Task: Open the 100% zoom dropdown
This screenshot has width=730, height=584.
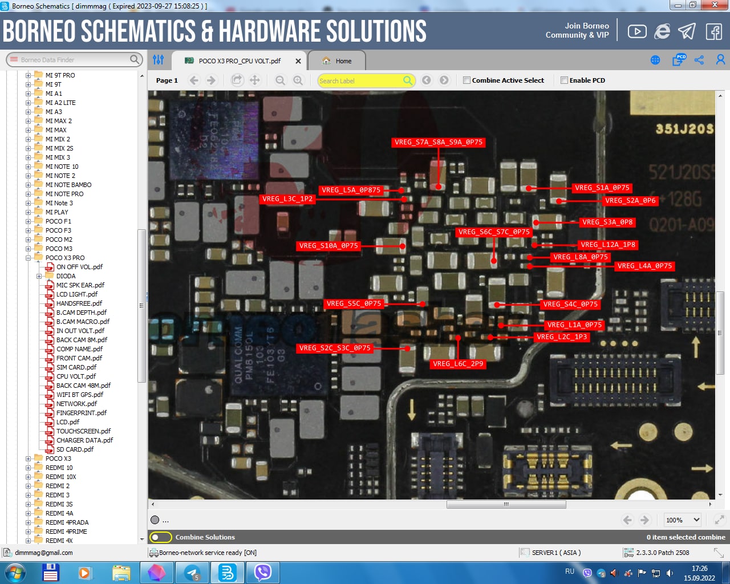Action: tap(683, 520)
